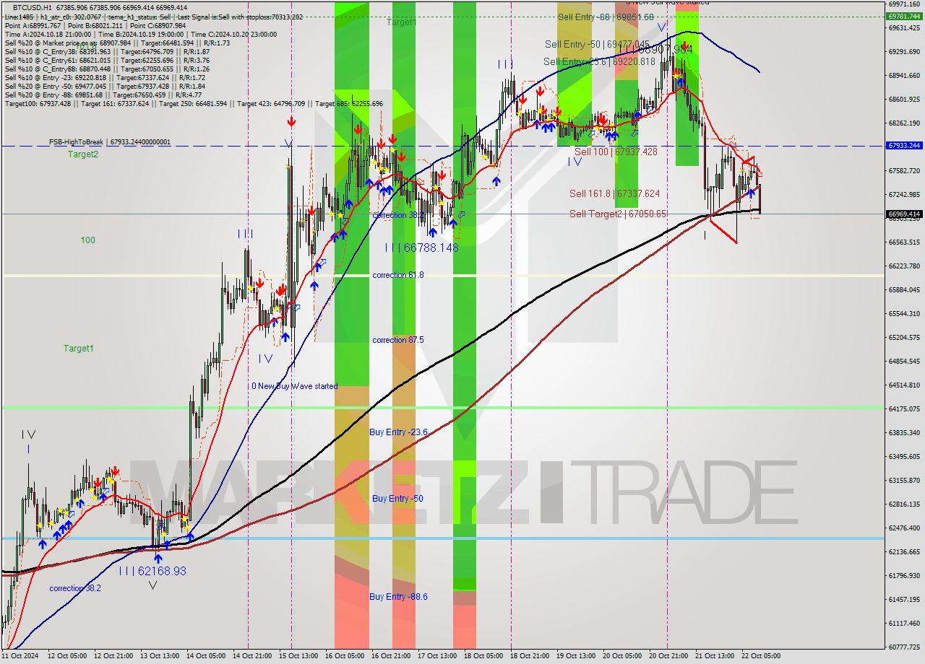Click 'Sell Entry -50 | 69477.045' label
This screenshot has height=664, width=925.
pos(597,45)
